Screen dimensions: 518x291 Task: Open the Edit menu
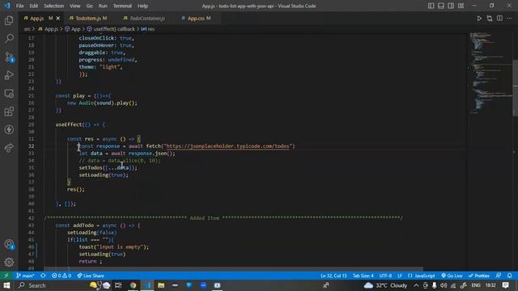(x=34, y=6)
